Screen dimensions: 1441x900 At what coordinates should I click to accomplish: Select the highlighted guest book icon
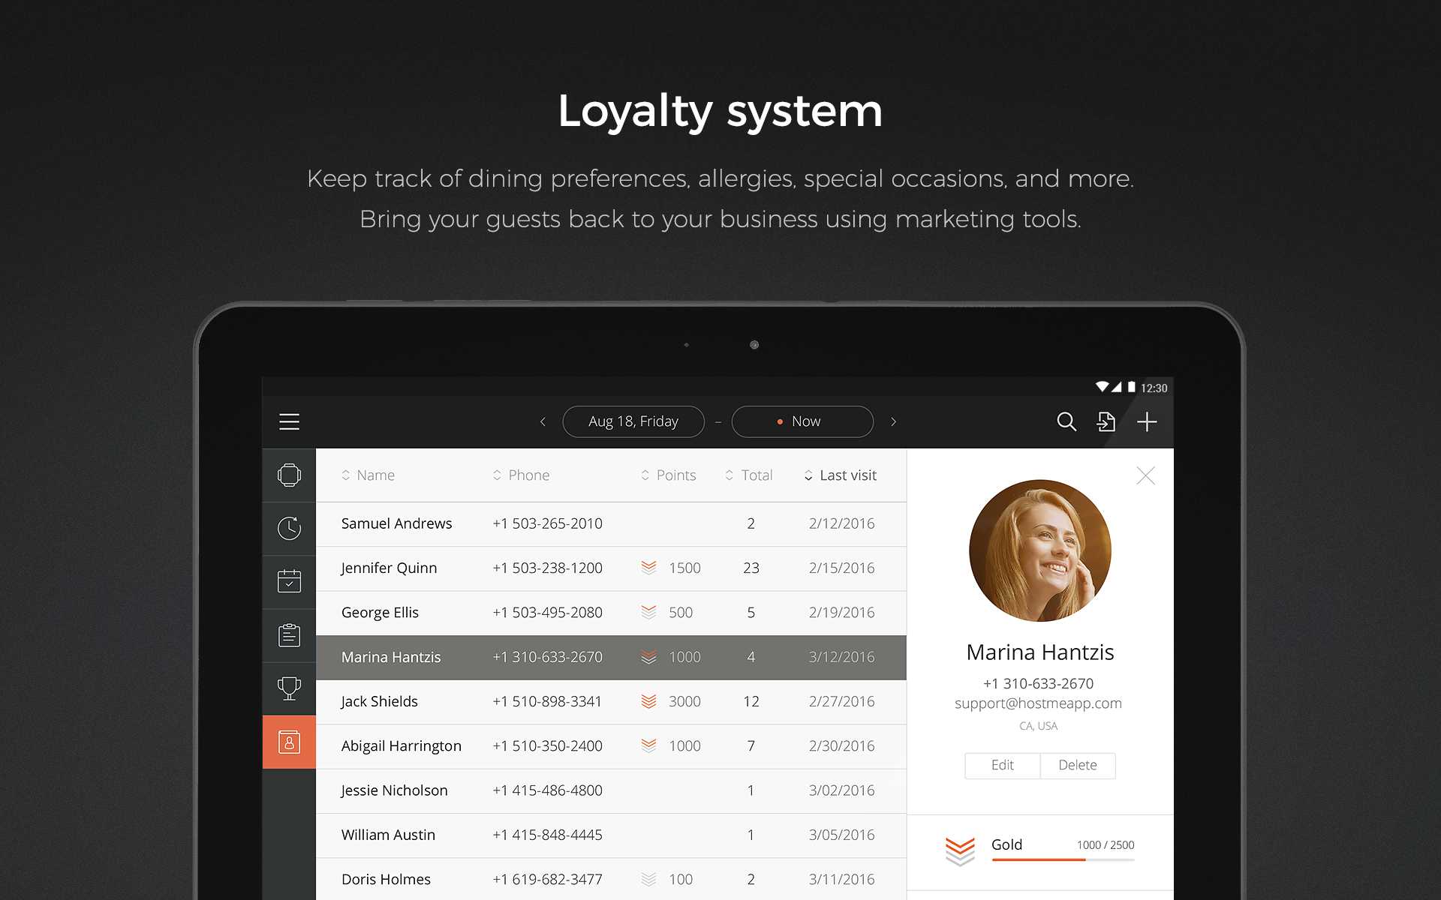pos(289,742)
